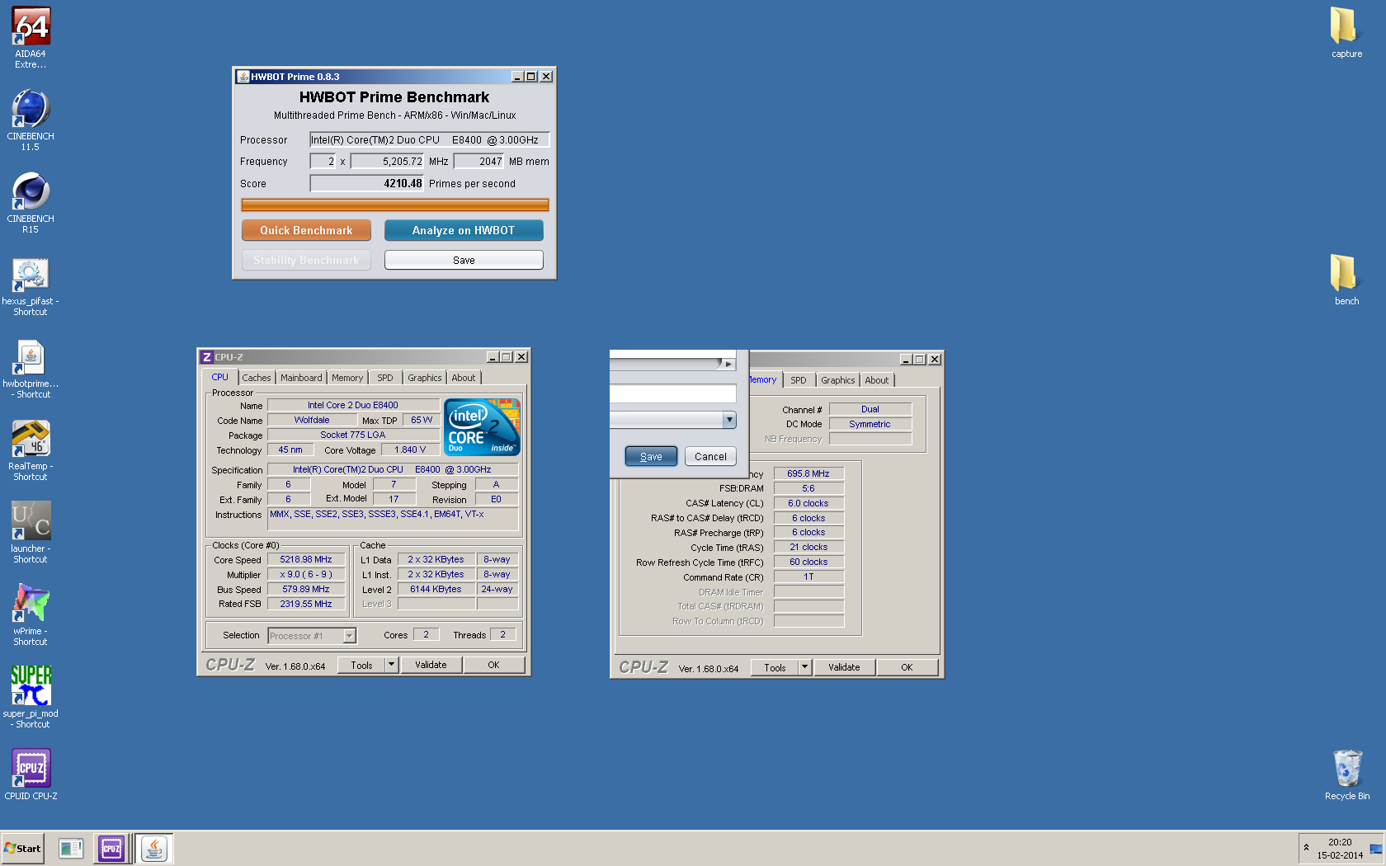Screen dimensions: 1386x866
Task: Switch to Memory tab in left CPU-Z
Action: 347,378
